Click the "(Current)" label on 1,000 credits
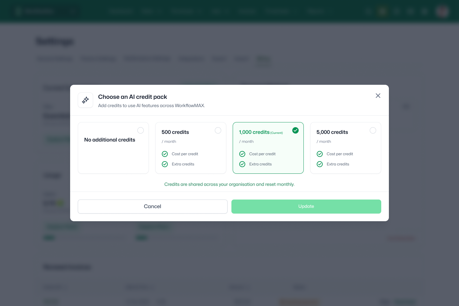This screenshot has width=459, height=306. (x=277, y=133)
